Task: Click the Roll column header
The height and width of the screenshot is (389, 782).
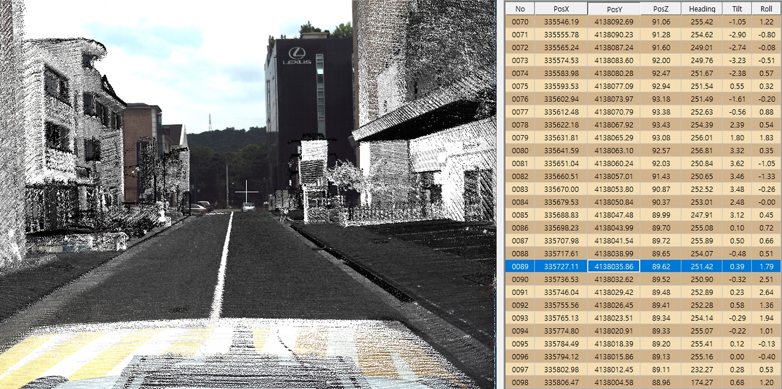Action: point(766,9)
